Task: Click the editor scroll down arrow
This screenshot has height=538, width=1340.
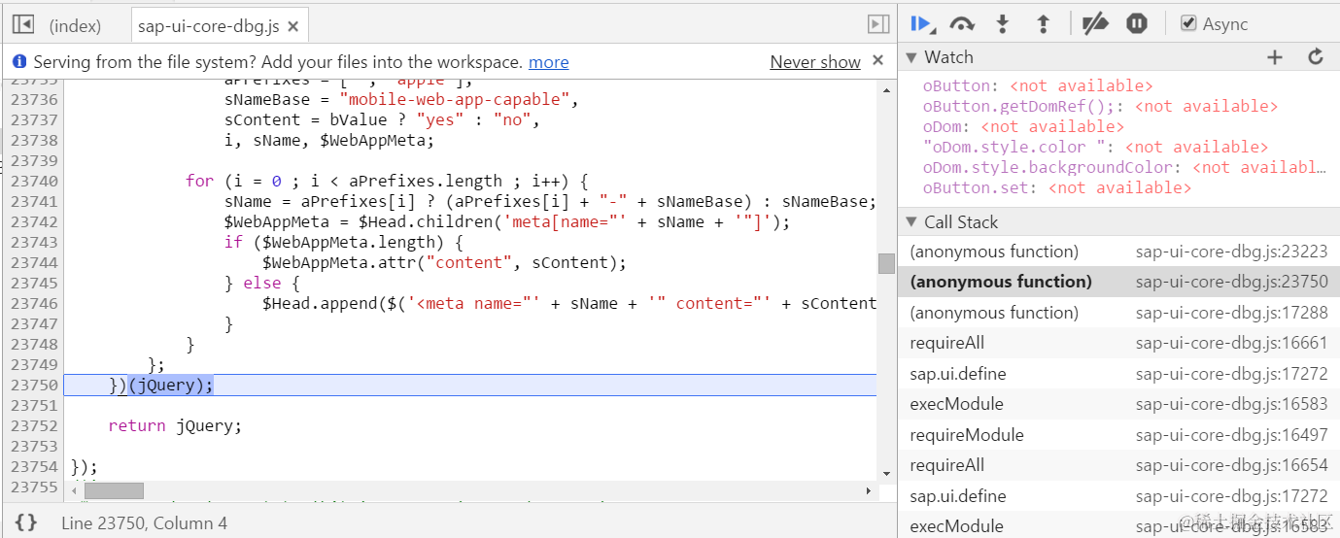Action: click(x=886, y=473)
